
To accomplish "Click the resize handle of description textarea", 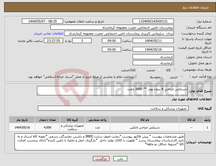I will pyautogui.click(x=38, y=94).
